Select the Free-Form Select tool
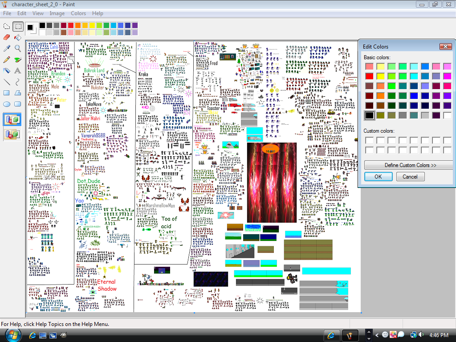The width and height of the screenshot is (456, 342). click(x=6, y=26)
